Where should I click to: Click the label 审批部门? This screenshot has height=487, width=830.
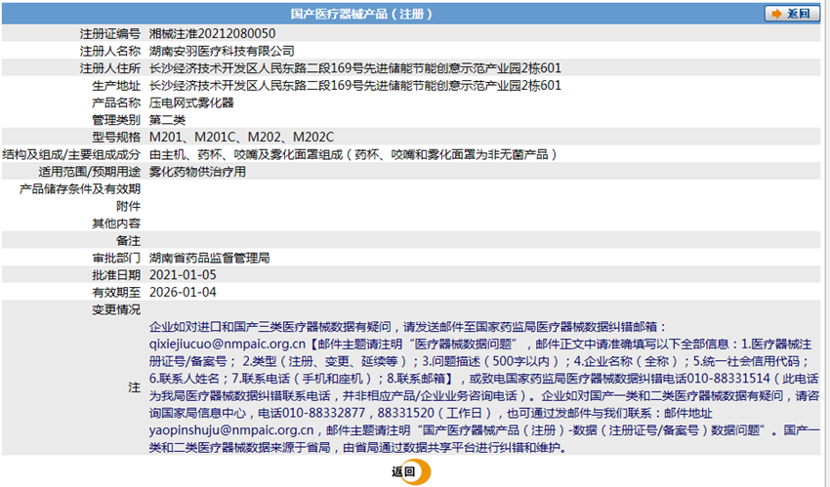[116, 258]
